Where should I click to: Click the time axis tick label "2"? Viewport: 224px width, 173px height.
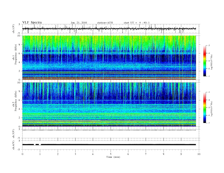click(x=58, y=154)
